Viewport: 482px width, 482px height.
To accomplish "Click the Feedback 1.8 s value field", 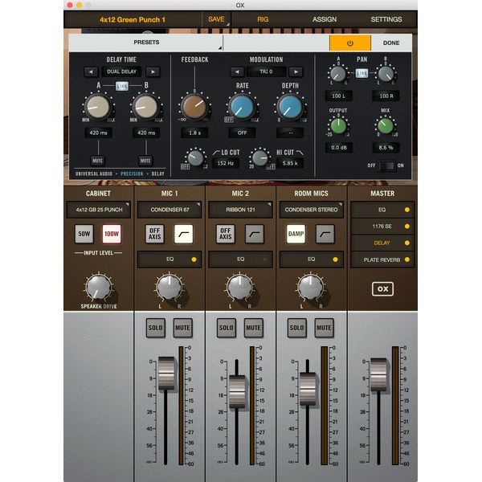I will (194, 133).
